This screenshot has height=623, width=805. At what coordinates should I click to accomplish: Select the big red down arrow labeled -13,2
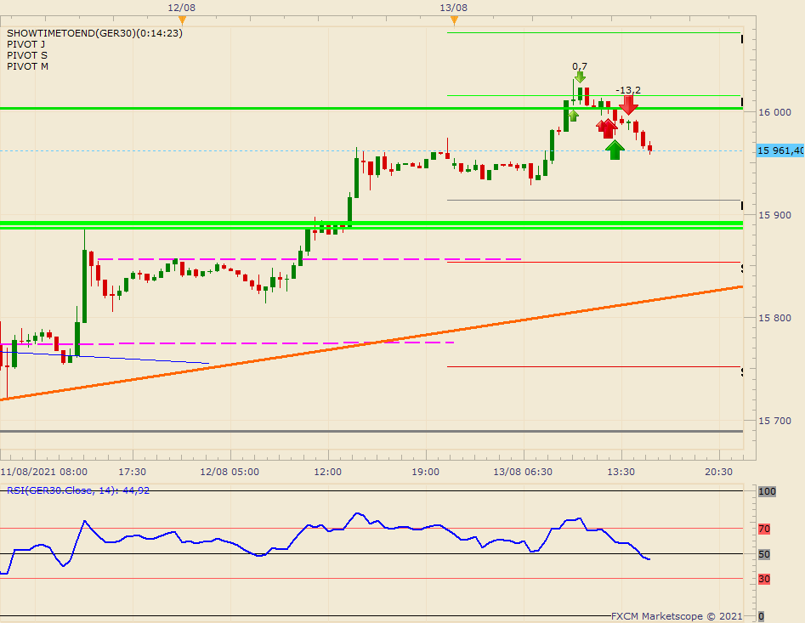coord(628,105)
